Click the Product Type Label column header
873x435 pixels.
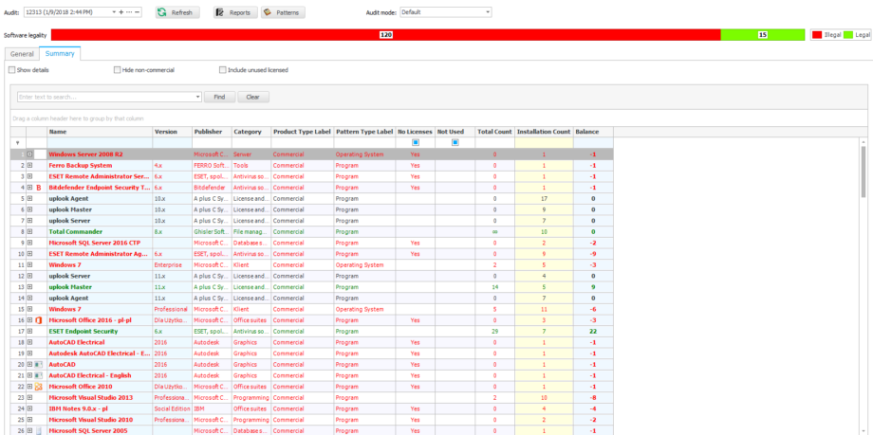303,132
